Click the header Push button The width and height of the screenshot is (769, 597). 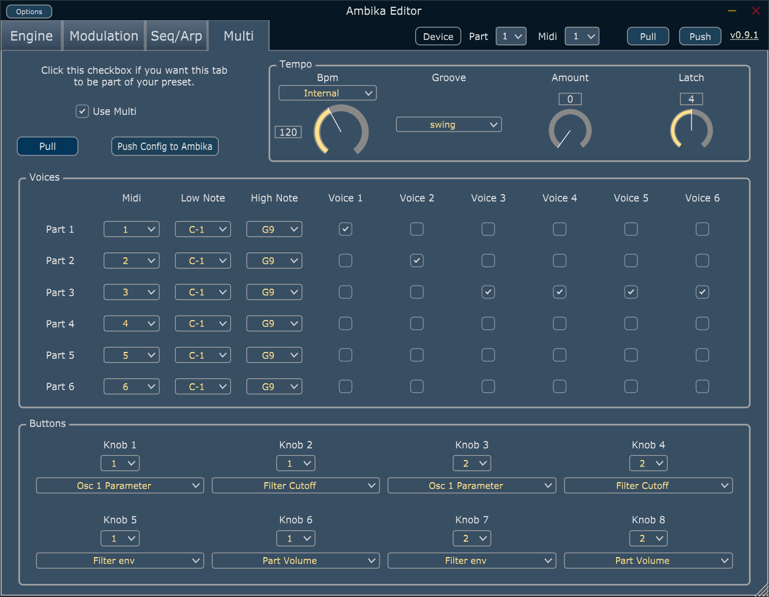(700, 36)
